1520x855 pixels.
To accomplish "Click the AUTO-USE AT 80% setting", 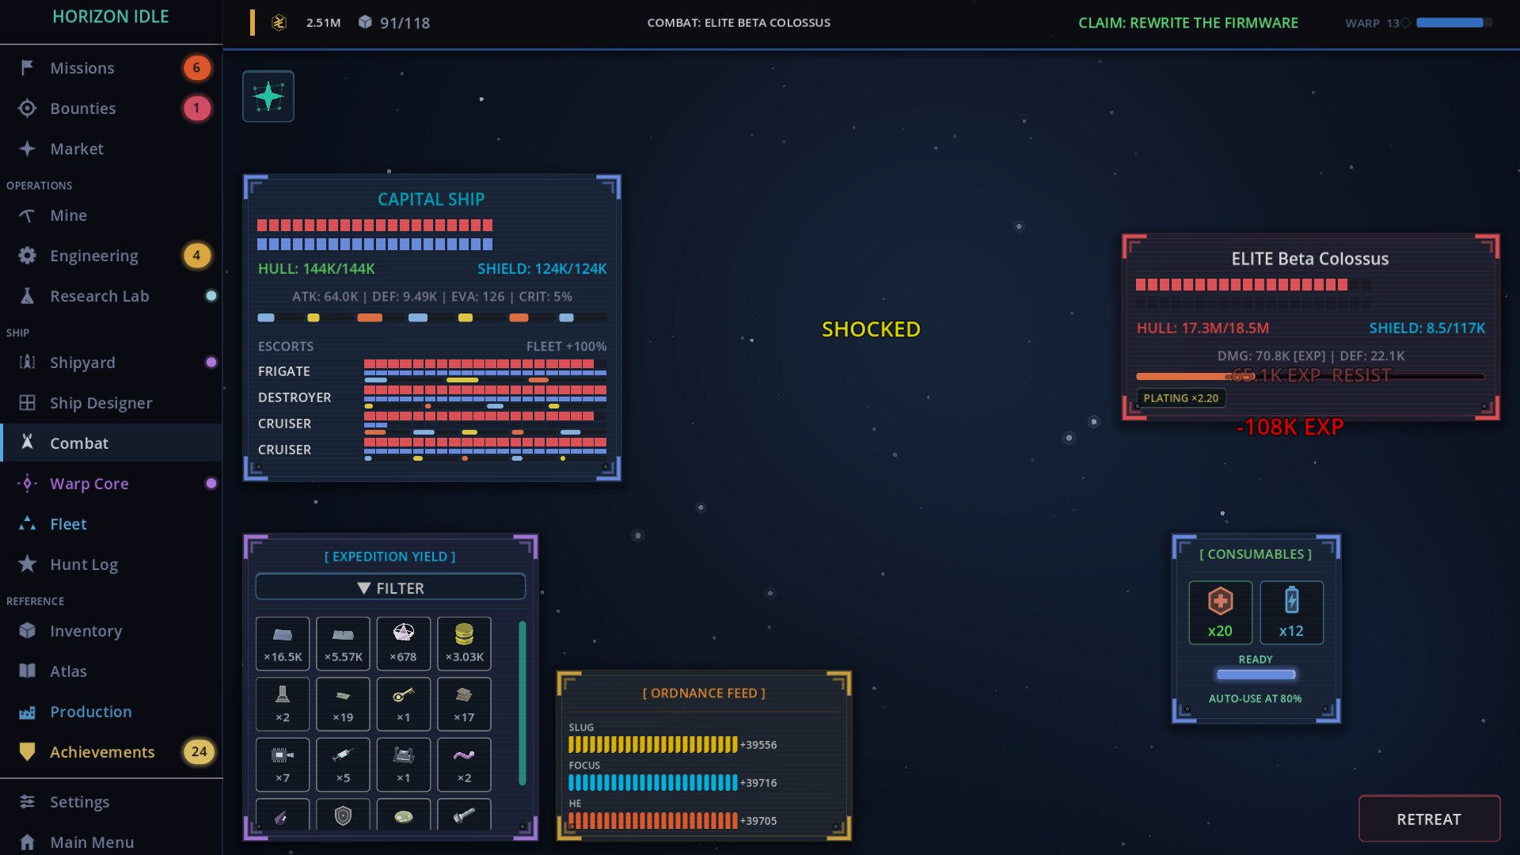I will tap(1255, 698).
